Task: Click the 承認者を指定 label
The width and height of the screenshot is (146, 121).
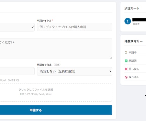Action: pos(44,65)
